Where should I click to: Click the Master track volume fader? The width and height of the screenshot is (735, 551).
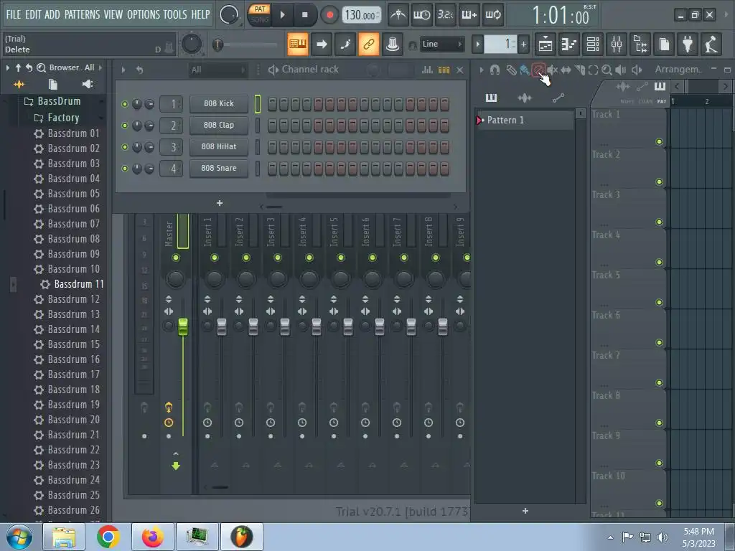point(183,326)
